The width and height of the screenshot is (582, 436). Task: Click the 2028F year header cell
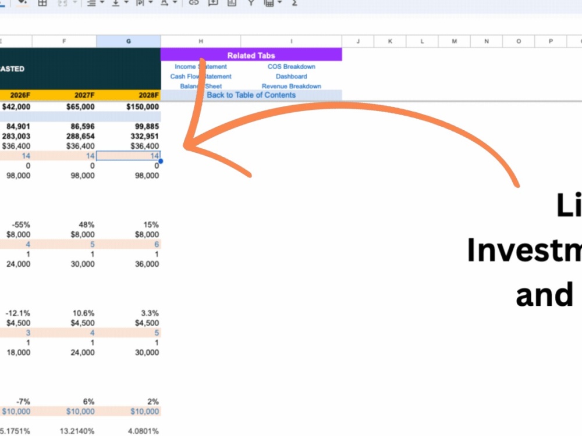click(x=129, y=95)
